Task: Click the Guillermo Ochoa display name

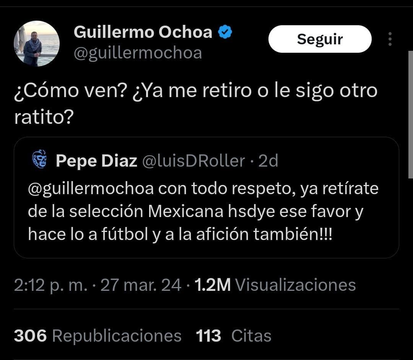Action: coord(143,32)
